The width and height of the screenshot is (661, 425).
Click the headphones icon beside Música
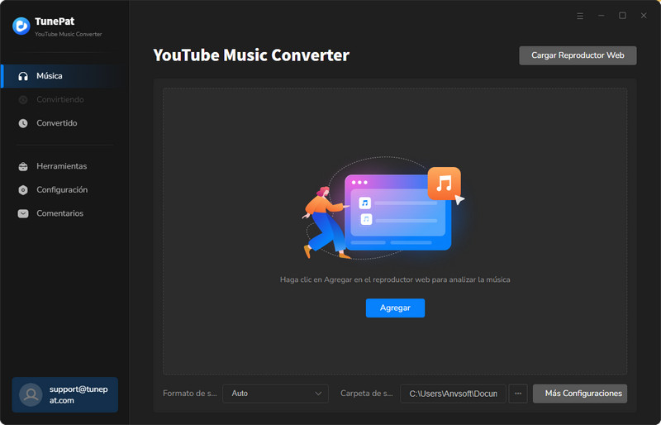point(23,76)
